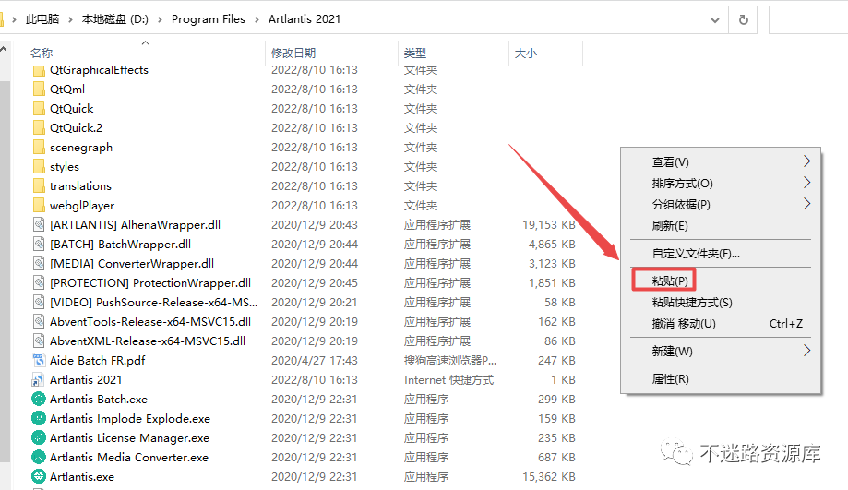The width and height of the screenshot is (848, 490).
Task: Select the file name Aide Batch FR.pdf
Action: coord(97,361)
